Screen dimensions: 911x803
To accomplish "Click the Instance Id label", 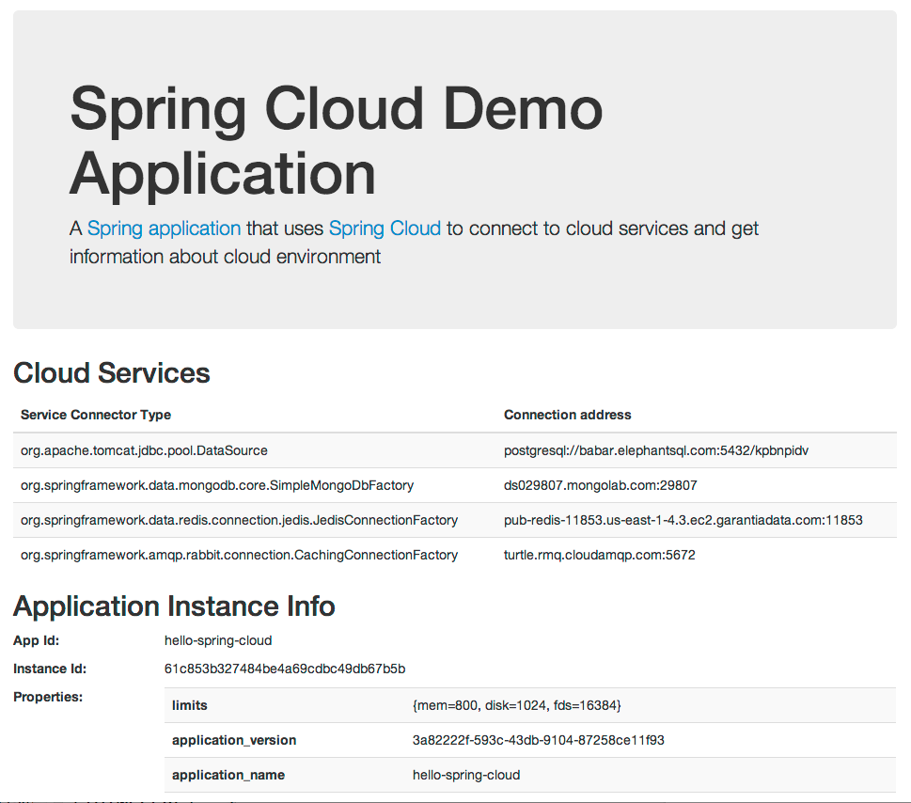I will coord(50,669).
